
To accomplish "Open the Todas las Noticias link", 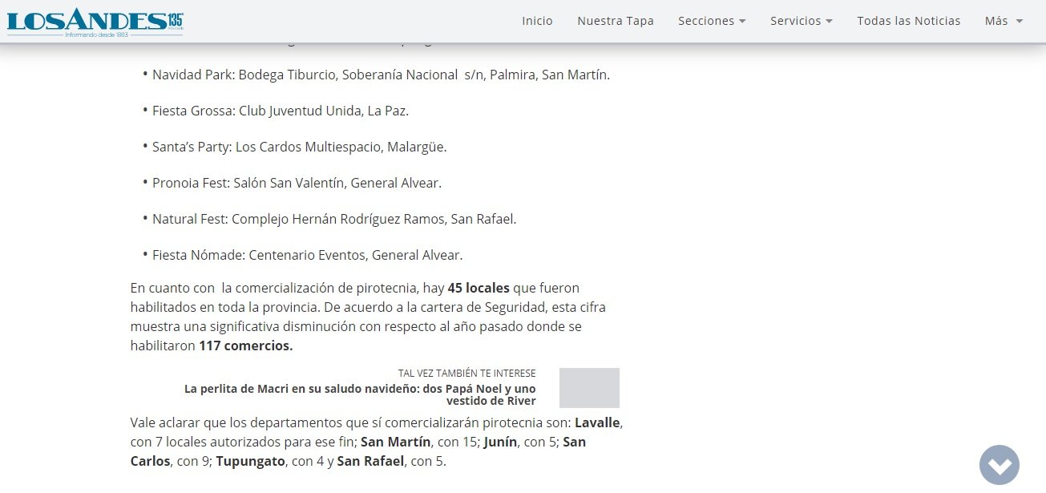I will pos(908,21).
